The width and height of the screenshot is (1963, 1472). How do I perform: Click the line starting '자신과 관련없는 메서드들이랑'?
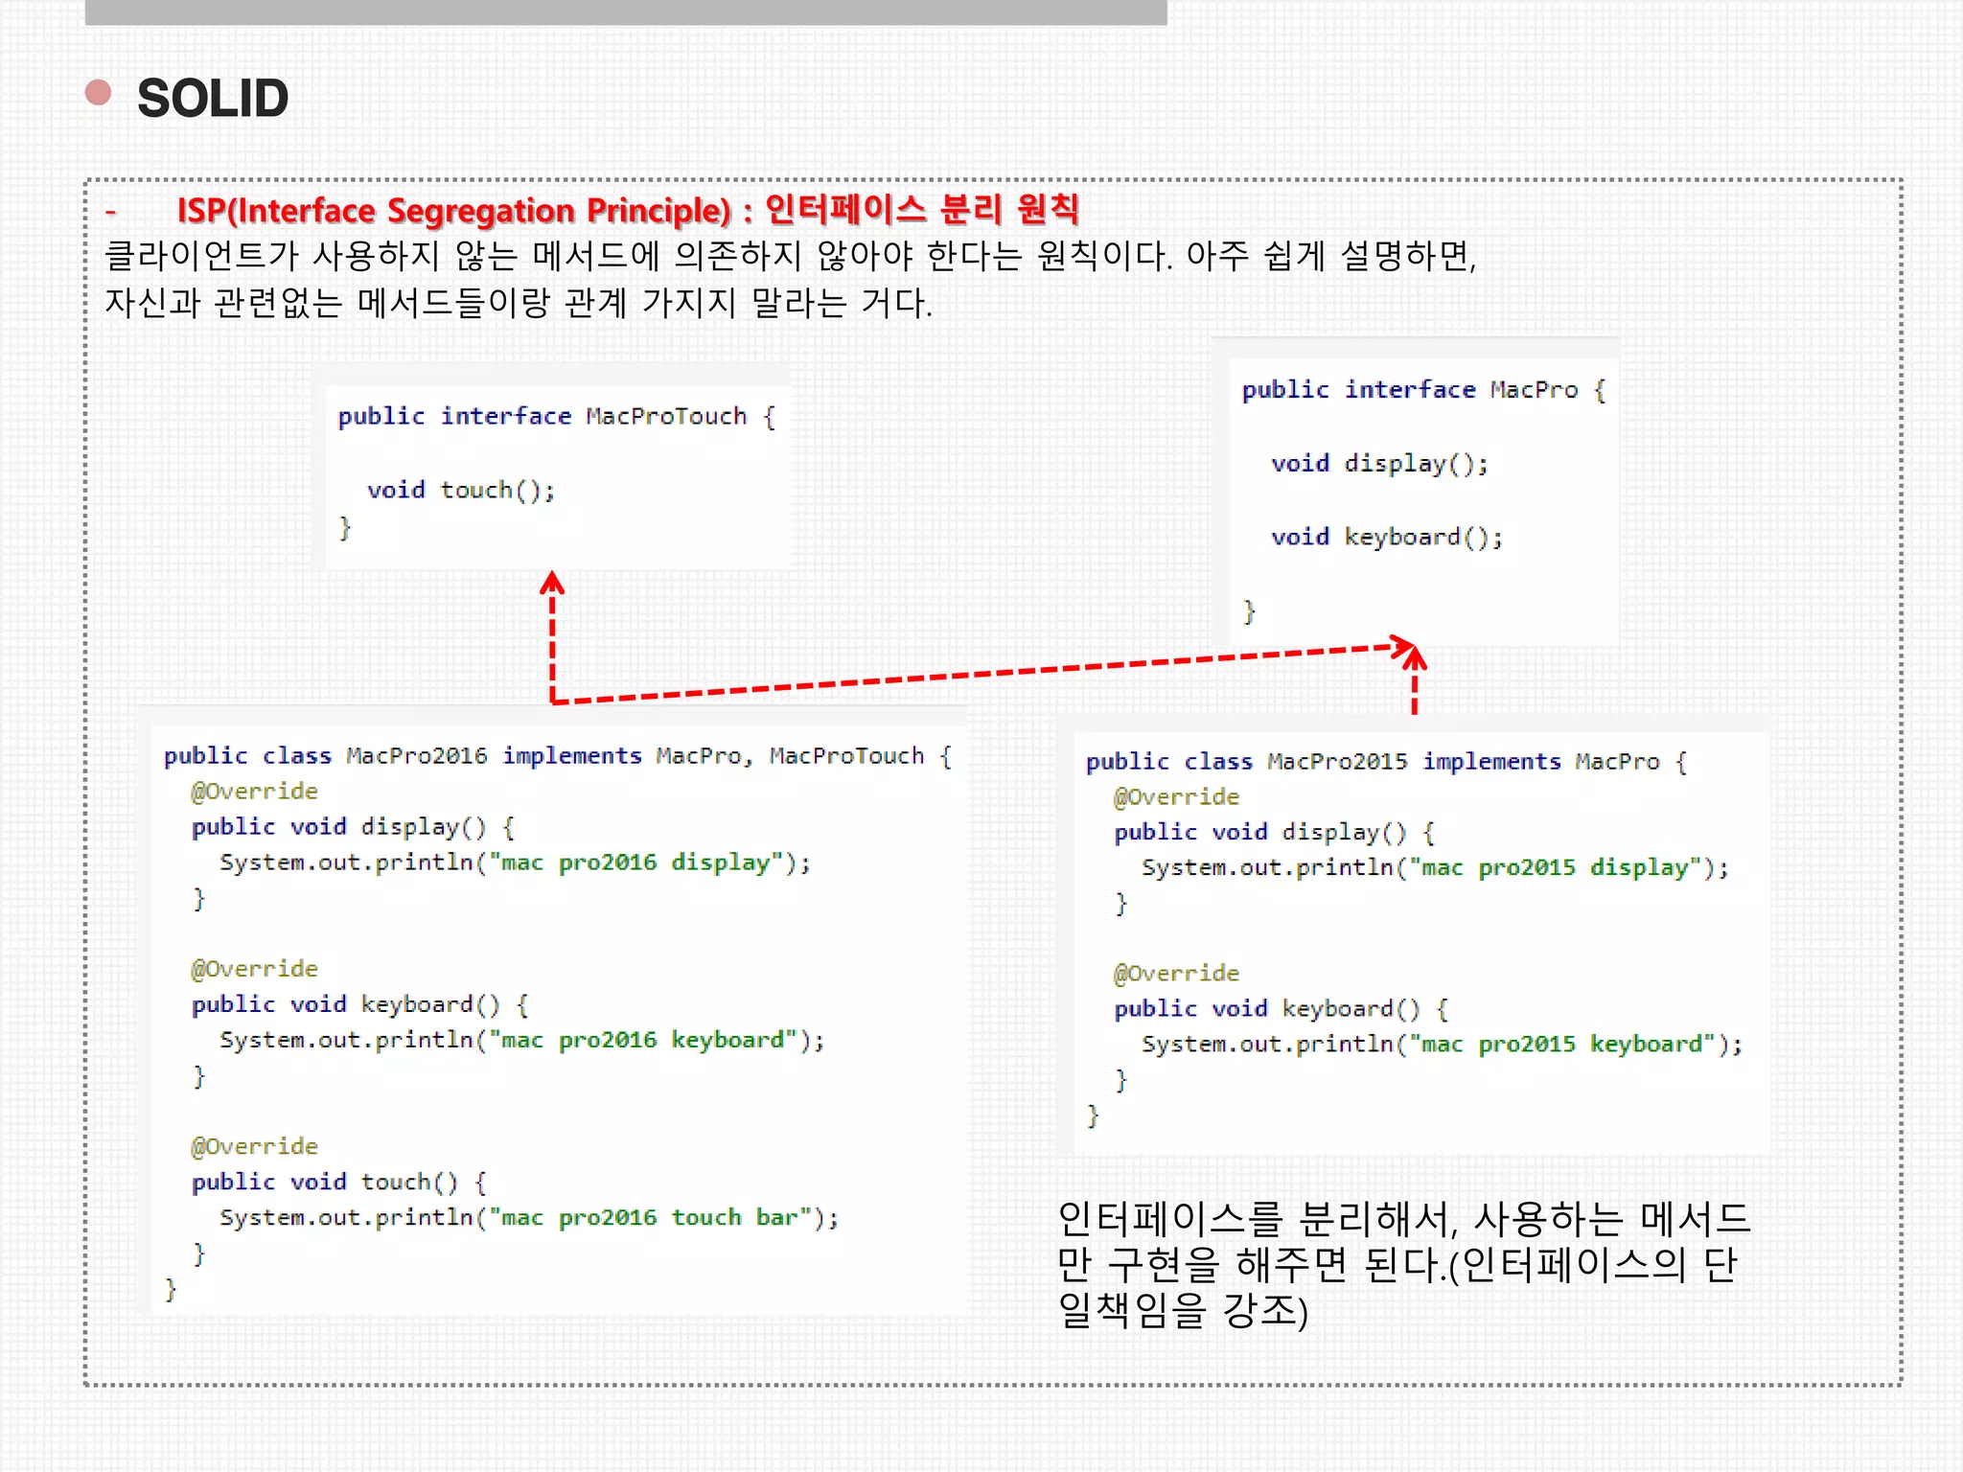519,303
